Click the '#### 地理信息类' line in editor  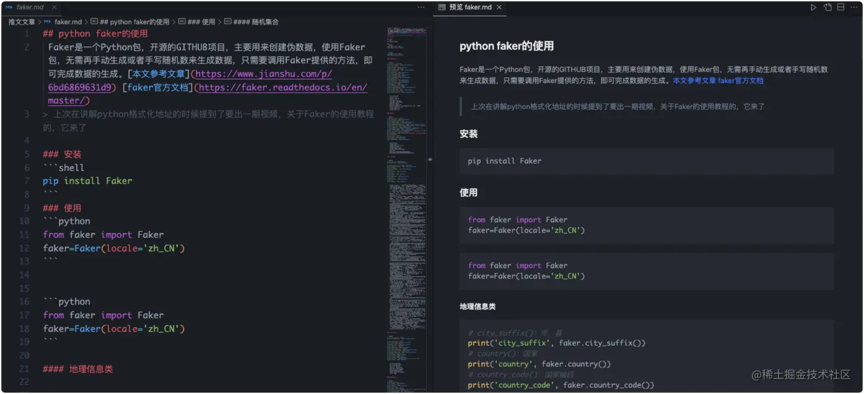point(78,369)
